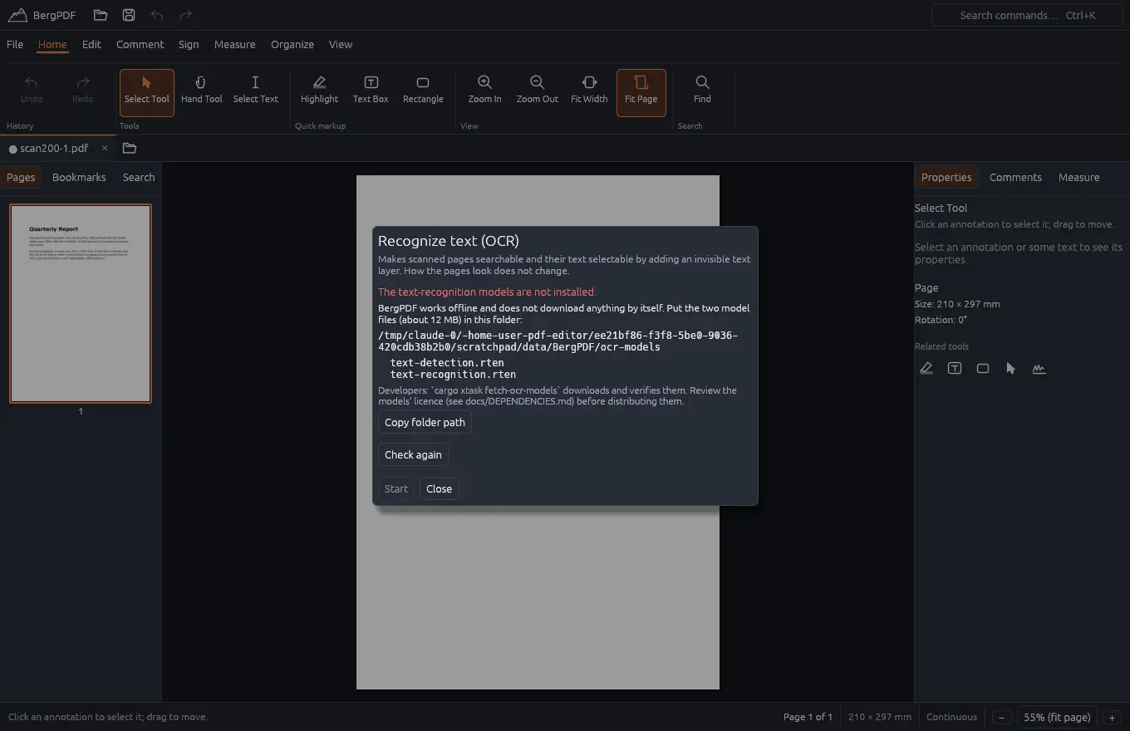Select the Text Box tool
Screen dimensions: 1130x731
click(x=371, y=92)
